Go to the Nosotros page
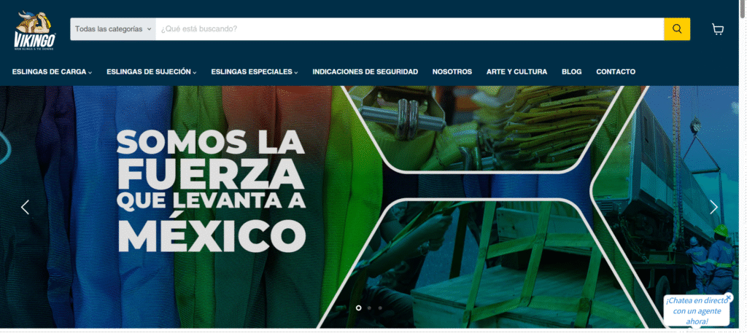 [x=452, y=72]
